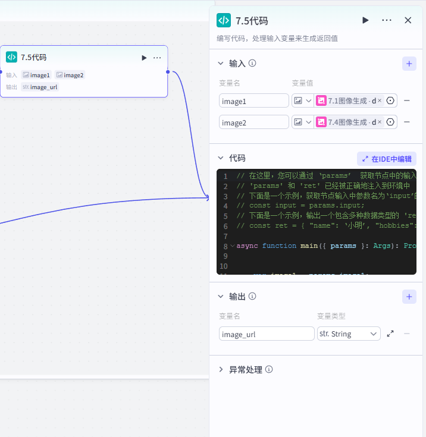Open more options in panel header
Screen dimensions: 426x437
[x=386, y=20]
